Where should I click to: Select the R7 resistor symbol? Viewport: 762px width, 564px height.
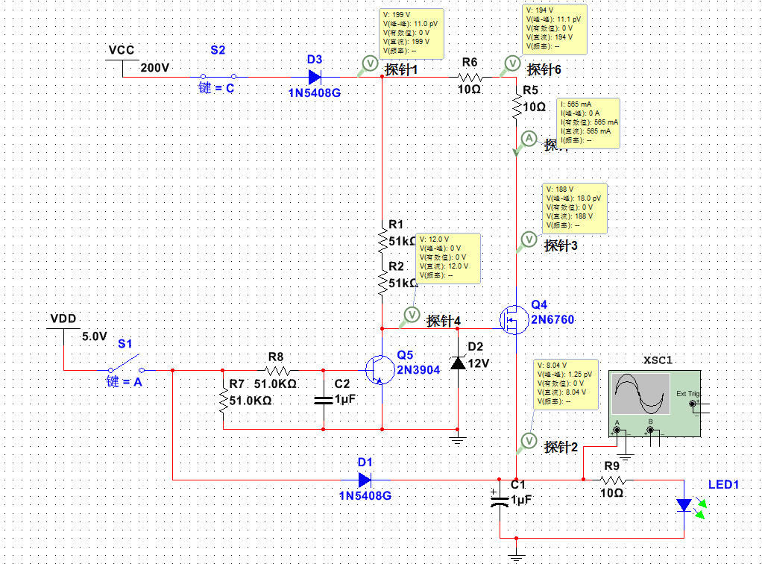coord(224,401)
